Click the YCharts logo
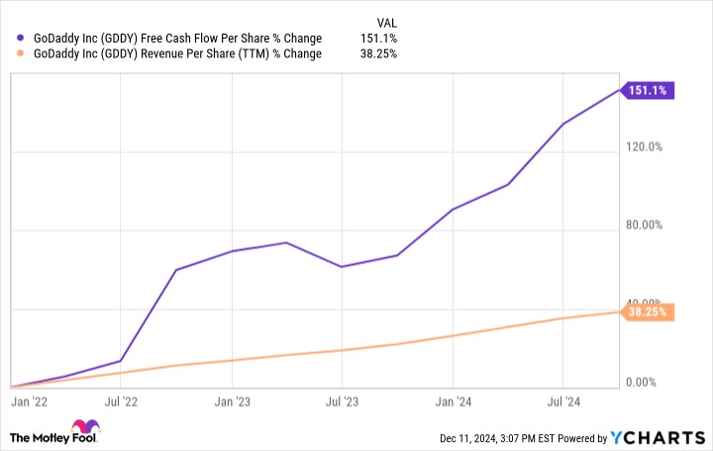The image size is (713, 451). click(658, 437)
